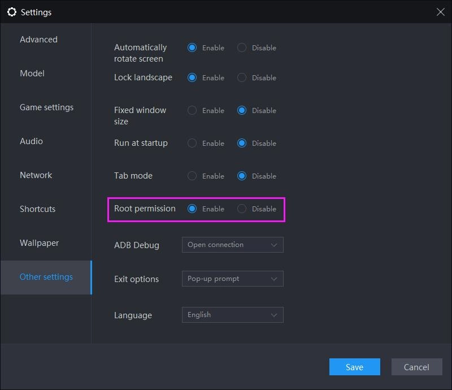
Task: Enable Tab mode
Action: tap(192, 176)
